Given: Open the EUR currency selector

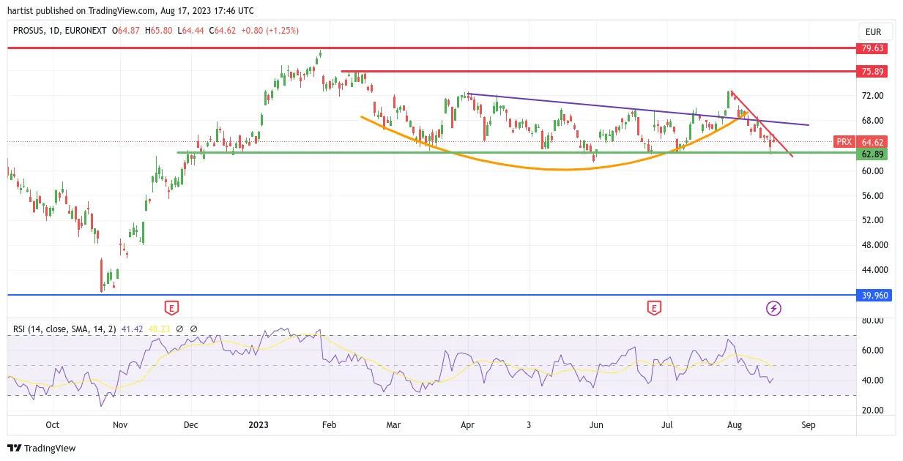Looking at the screenshot, I should (x=873, y=32).
